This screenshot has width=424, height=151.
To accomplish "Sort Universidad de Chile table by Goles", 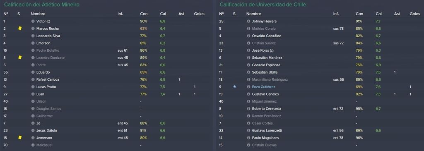I will click(415, 14).
